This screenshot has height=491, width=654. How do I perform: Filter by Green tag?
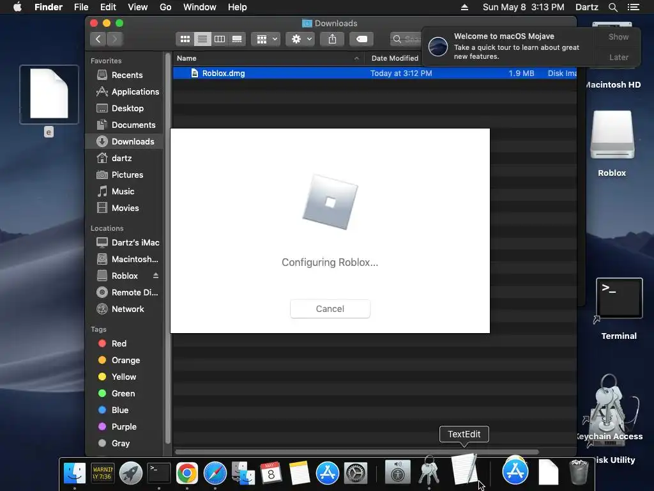pyautogui.click(x=123, y=394)
